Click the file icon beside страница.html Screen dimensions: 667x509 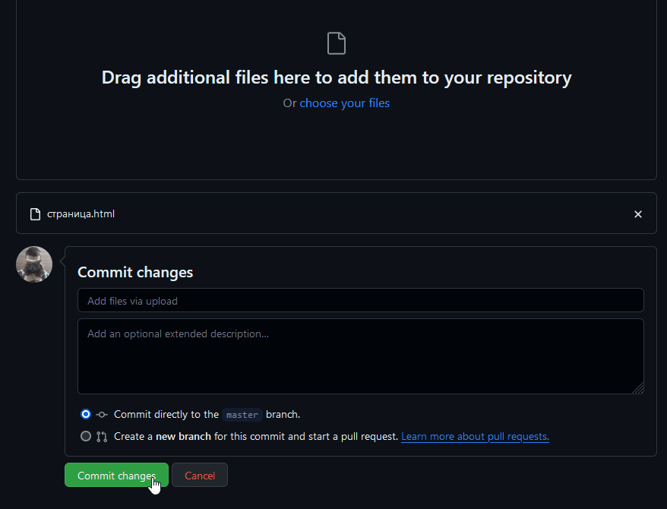coord(35,214)
